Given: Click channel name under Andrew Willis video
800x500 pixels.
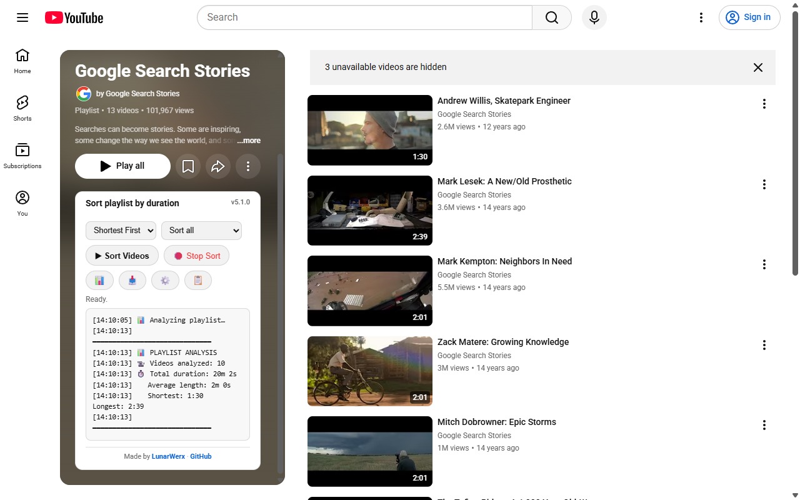Looking at the screenshot, I should tap(474, 114).
